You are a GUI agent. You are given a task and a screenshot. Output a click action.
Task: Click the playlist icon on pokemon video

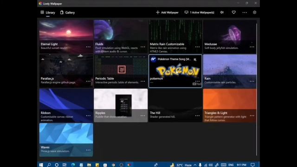point(195,60)
